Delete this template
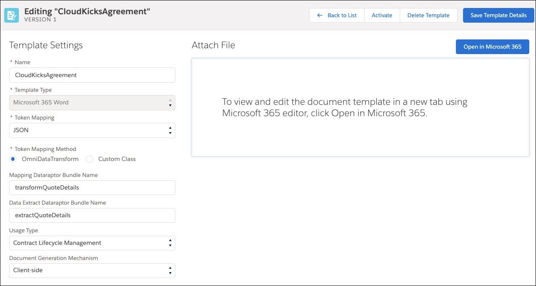The height and width of the screenshot is (286, 536). pyautogui.click(x=428, y=15)
